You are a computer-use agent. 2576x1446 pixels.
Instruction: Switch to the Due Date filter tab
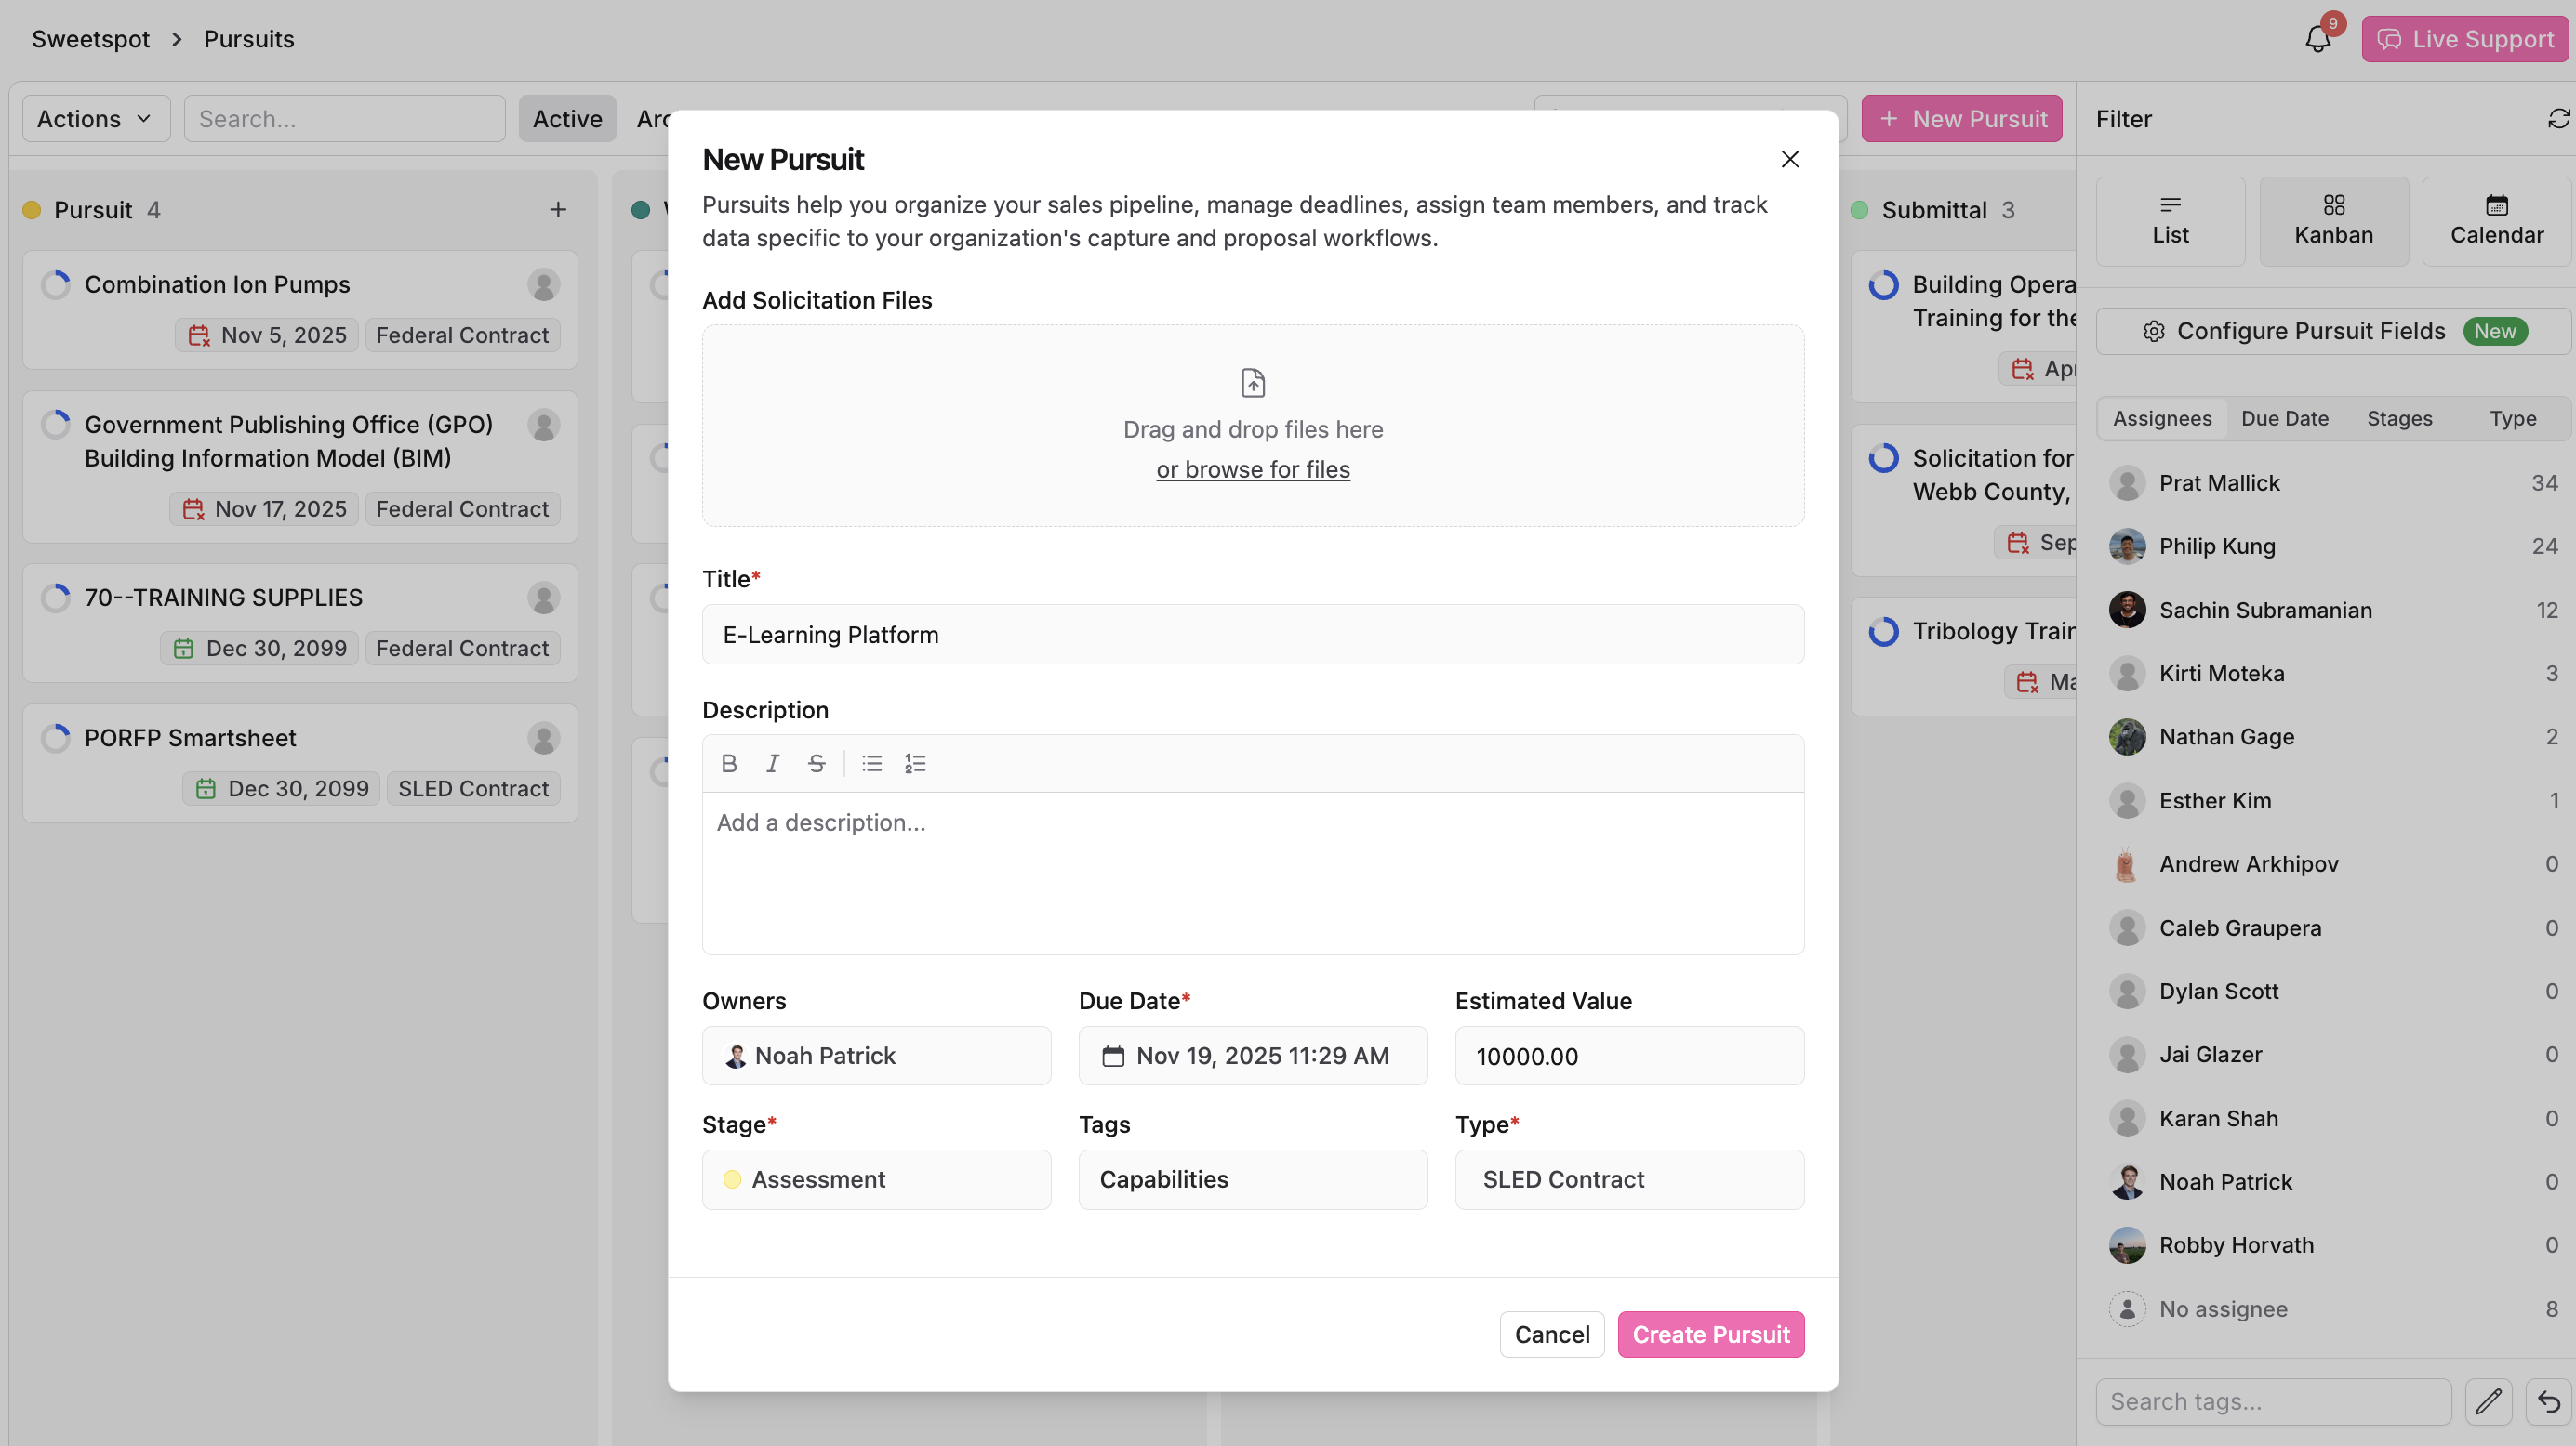coord(2284,419)
